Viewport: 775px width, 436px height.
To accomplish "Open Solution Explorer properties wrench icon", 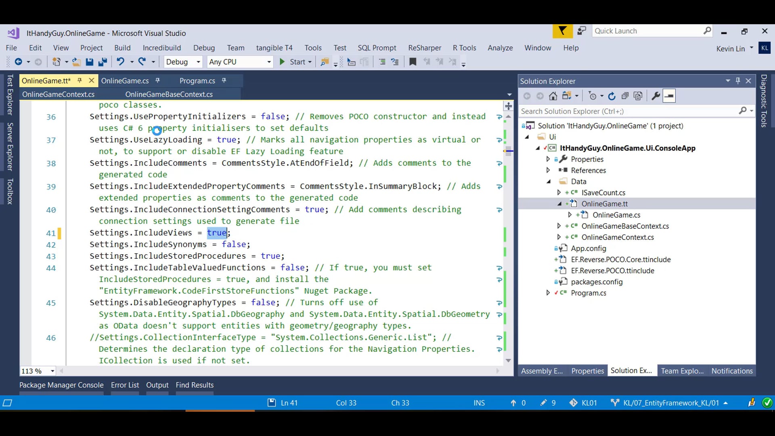I will coord(656,96).
